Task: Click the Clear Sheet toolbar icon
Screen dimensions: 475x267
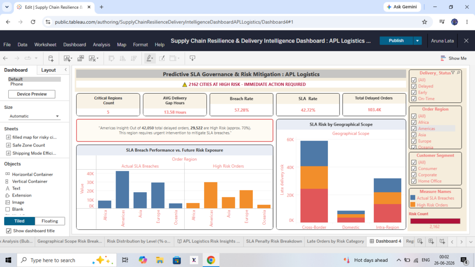Action: coord(93,58)
